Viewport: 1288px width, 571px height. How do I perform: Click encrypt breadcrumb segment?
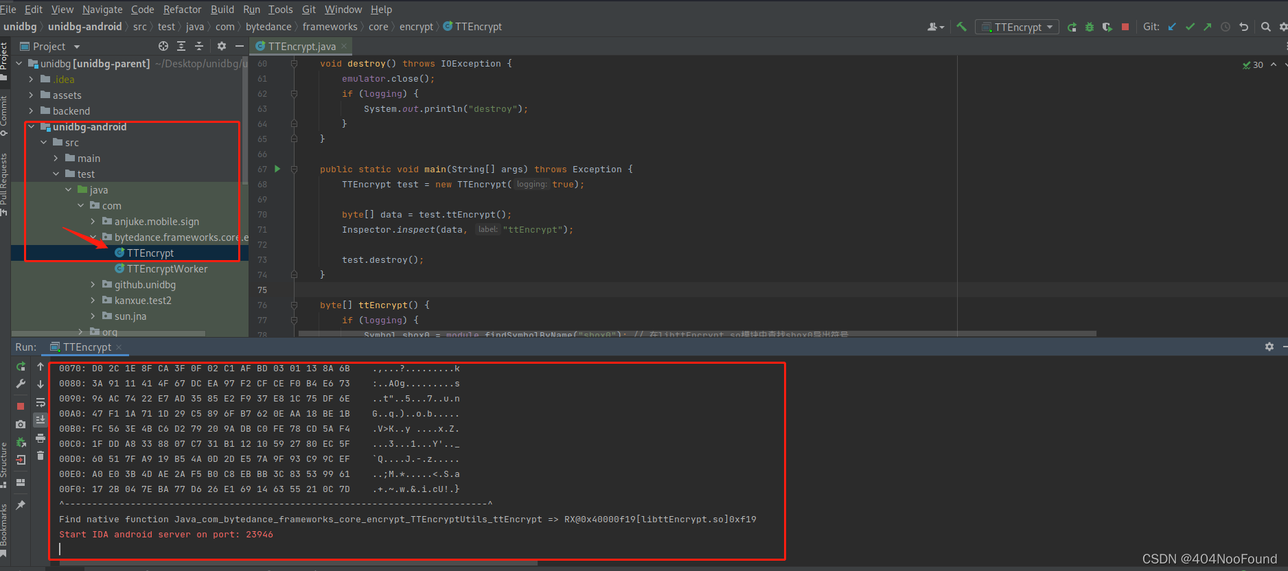(x=416, y=27)
